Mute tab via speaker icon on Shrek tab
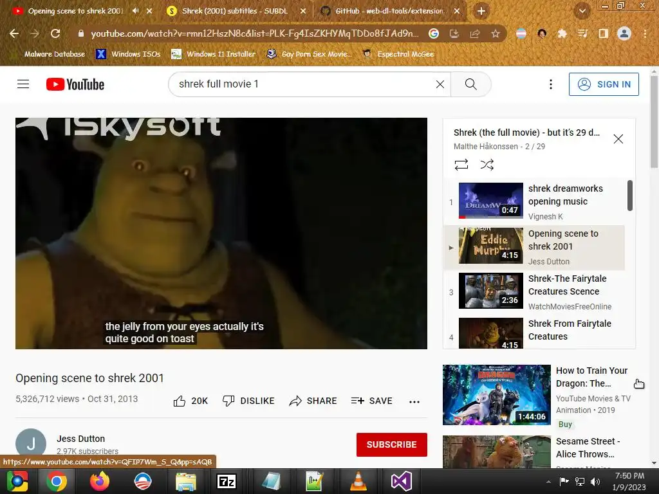 pos(135,11)
